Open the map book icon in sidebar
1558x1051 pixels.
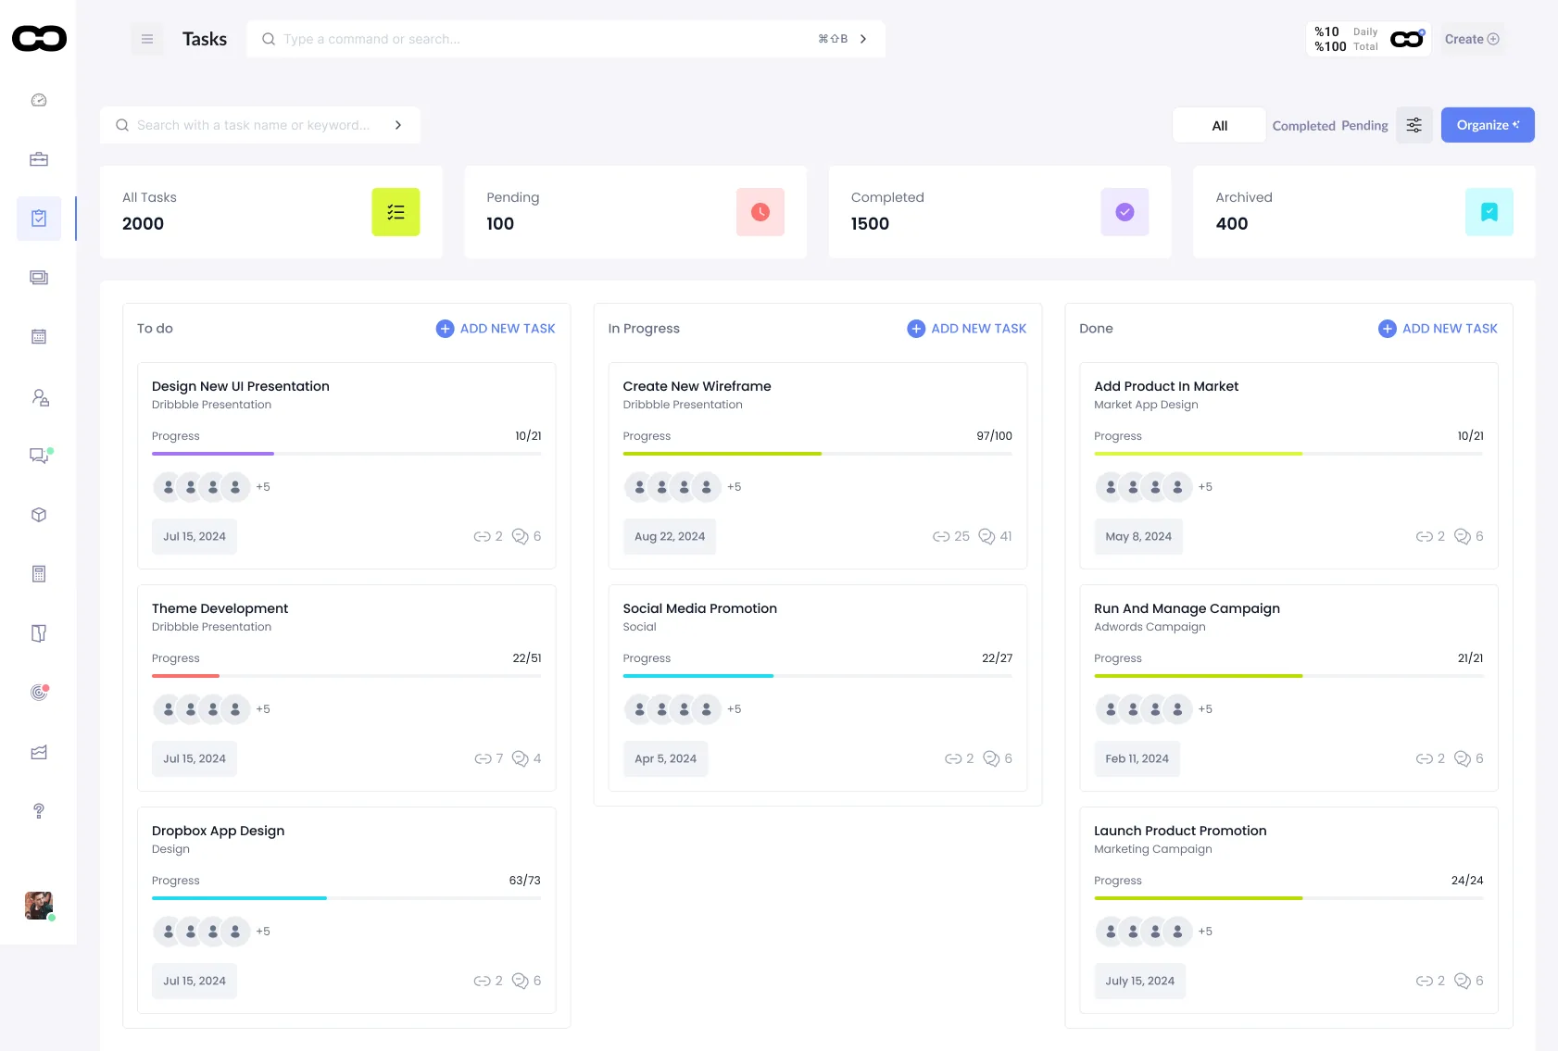tap(39, 633)
